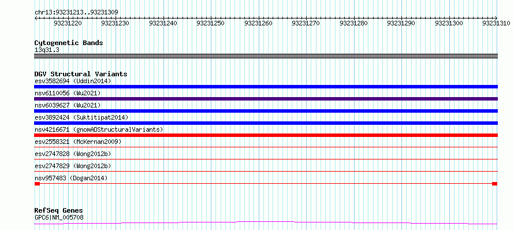Screen dimensions: 514x230
Task: Select the blue esv3892424 variant bar
Action: (x=266, y=123)
